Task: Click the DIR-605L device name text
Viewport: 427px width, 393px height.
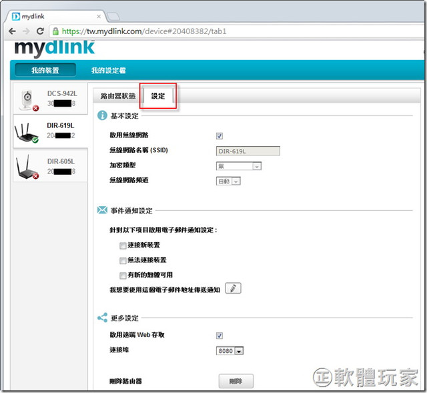Action: [x=61, y=161]
